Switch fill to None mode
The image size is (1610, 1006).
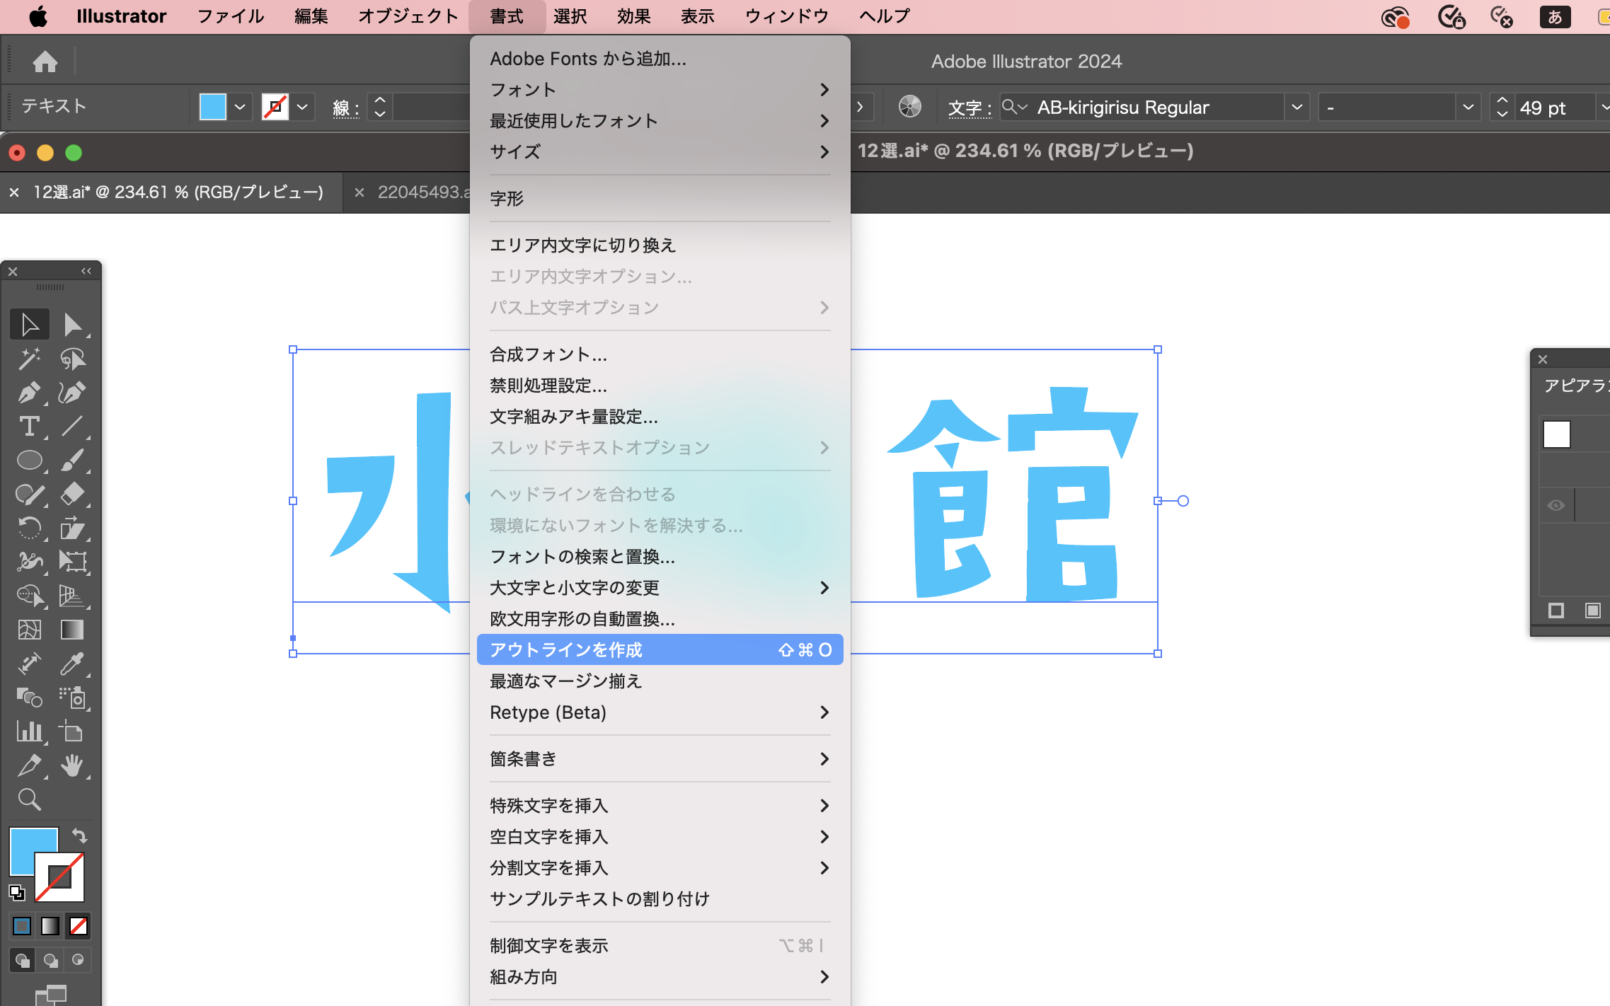(79, 925)
